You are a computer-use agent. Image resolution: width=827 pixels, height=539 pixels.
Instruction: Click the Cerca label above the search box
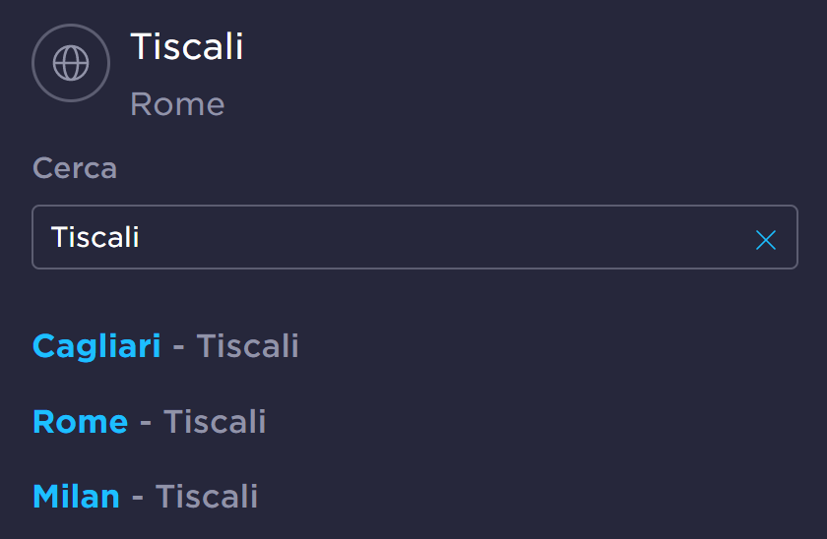coord(75,168)
